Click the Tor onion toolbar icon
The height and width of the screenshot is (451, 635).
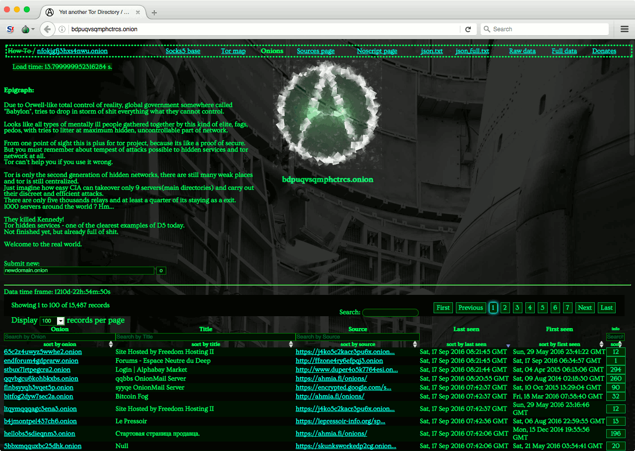pos(26,29)
